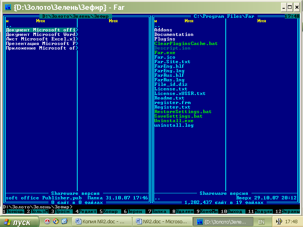Viewport: 303px width, 227px height.
Task: Select SaveSettings.bat file
Action: click(x=178, y=116)
